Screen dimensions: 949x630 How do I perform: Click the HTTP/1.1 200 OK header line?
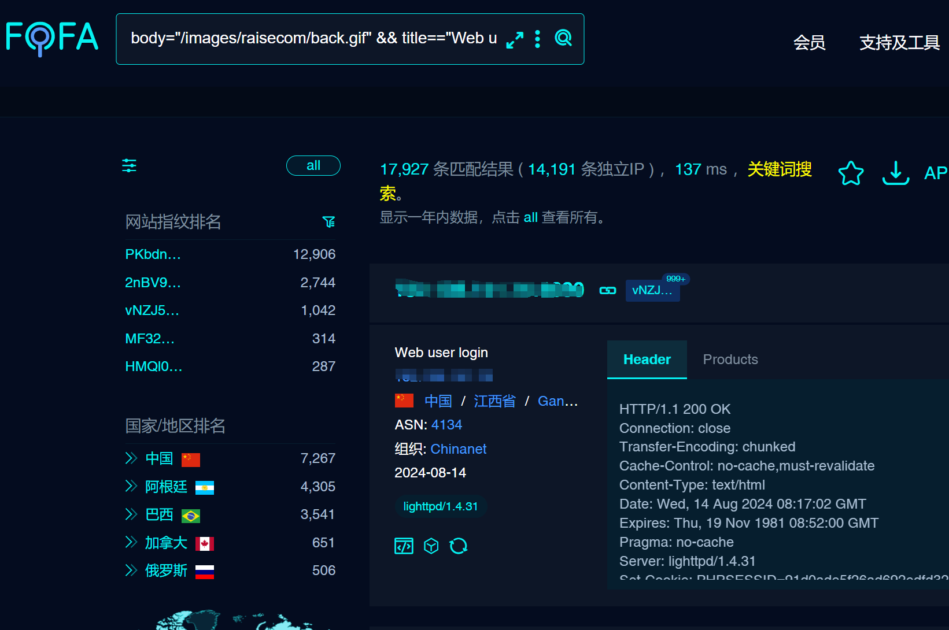(675, 409)
